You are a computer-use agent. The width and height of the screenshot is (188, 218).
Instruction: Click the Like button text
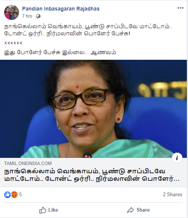[53, 210]
